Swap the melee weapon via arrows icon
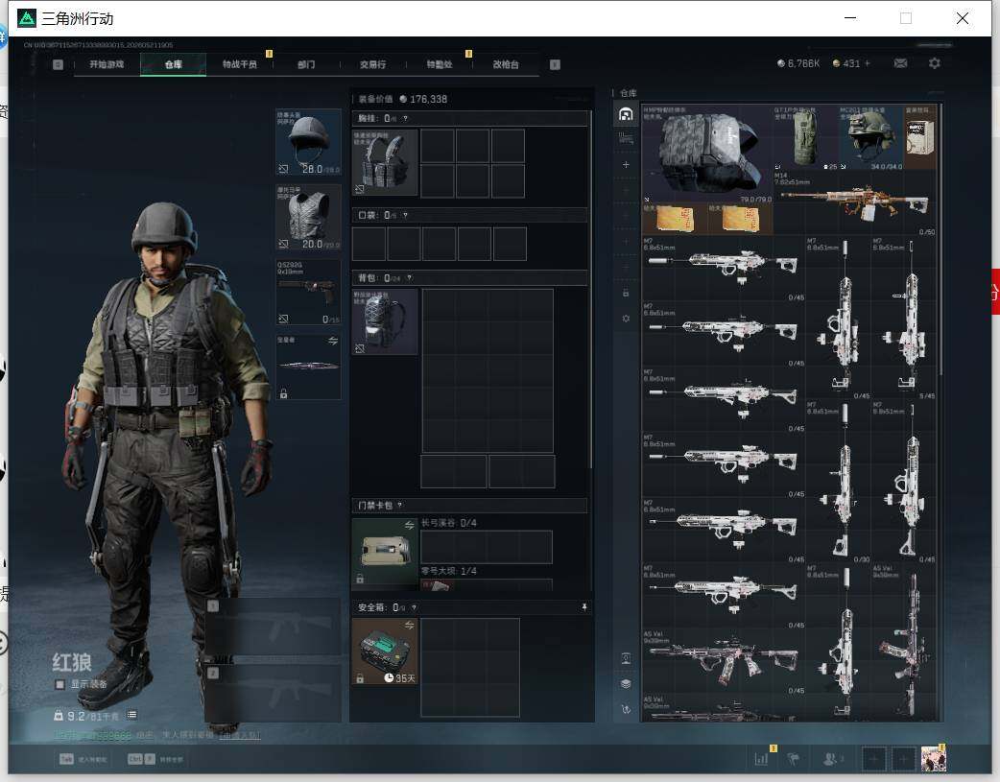This screenshot has width=1000, height=782. 333,342
